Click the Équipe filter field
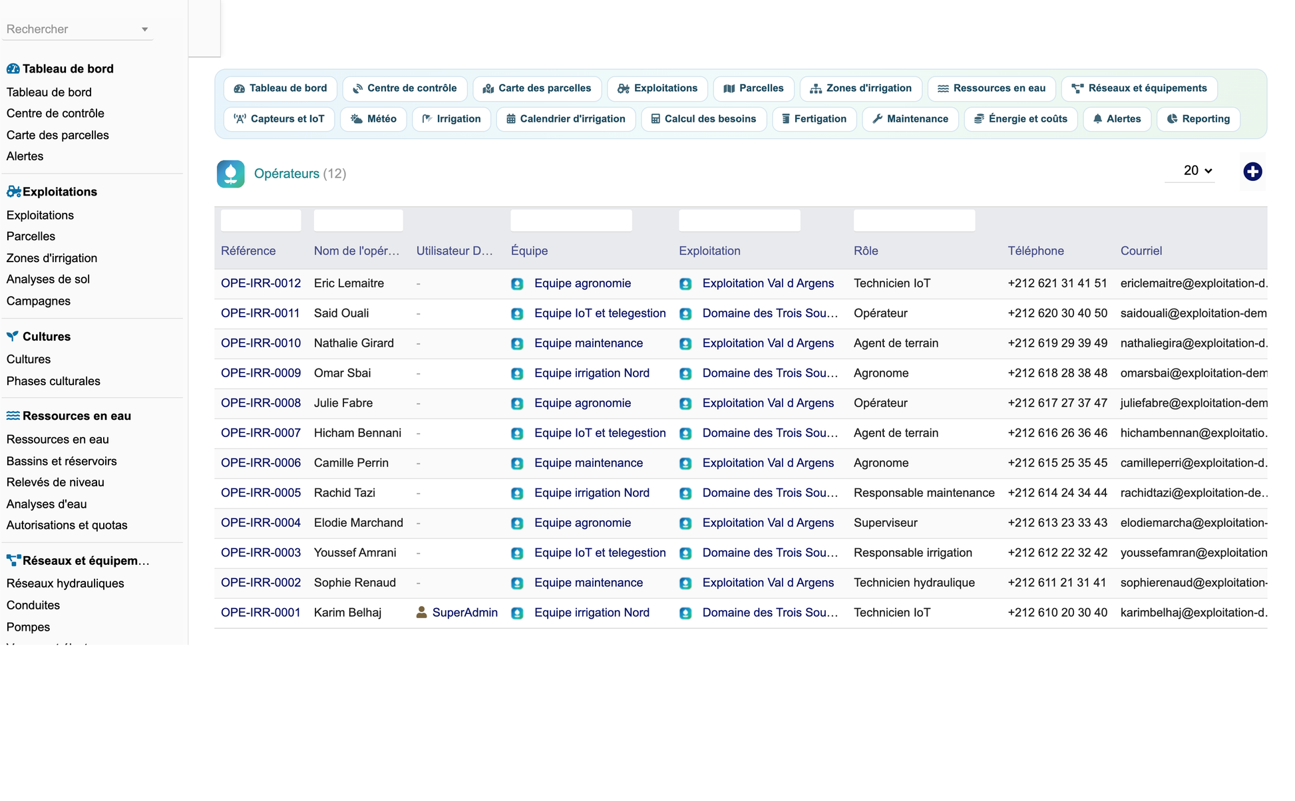Image resolution: width=1295 pixels, height=801 pixels. pos(571,220)
